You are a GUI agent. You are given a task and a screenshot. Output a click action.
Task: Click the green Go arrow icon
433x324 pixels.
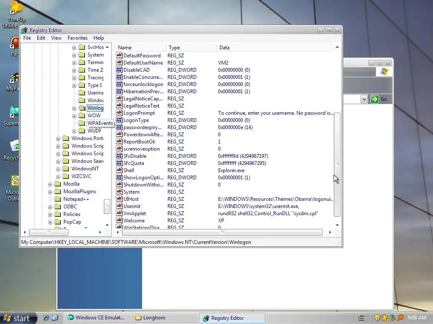tap(375, 99)
